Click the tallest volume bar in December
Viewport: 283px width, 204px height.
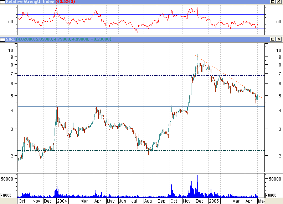click(x=197, y=186)
